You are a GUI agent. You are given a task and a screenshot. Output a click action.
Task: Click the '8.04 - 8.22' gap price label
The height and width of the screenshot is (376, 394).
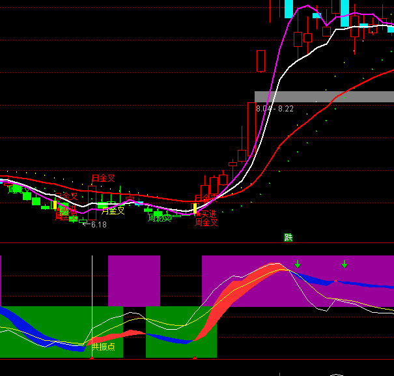pos(274,108)
